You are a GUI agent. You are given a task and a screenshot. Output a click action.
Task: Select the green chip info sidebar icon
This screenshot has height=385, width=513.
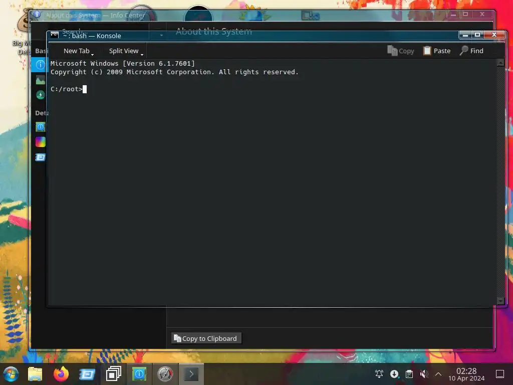click(x=40, y=127)
